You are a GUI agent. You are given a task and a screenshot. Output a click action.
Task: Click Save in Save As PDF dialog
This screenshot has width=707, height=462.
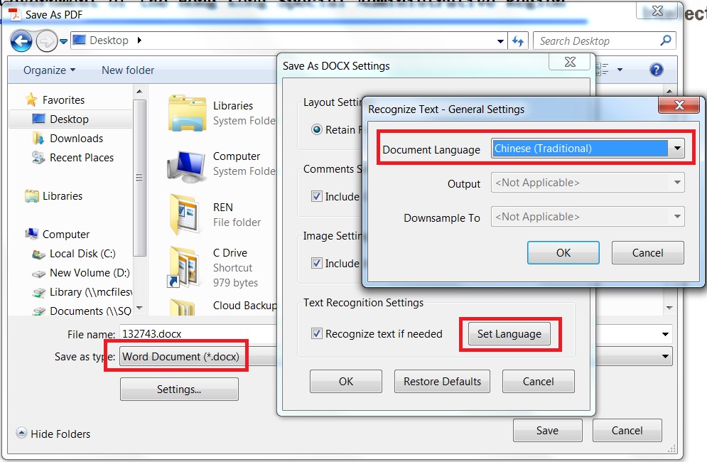pyautogui.click(x=547, y=431)
